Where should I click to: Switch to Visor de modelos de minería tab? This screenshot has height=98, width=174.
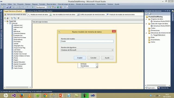[x=63, y=14]
